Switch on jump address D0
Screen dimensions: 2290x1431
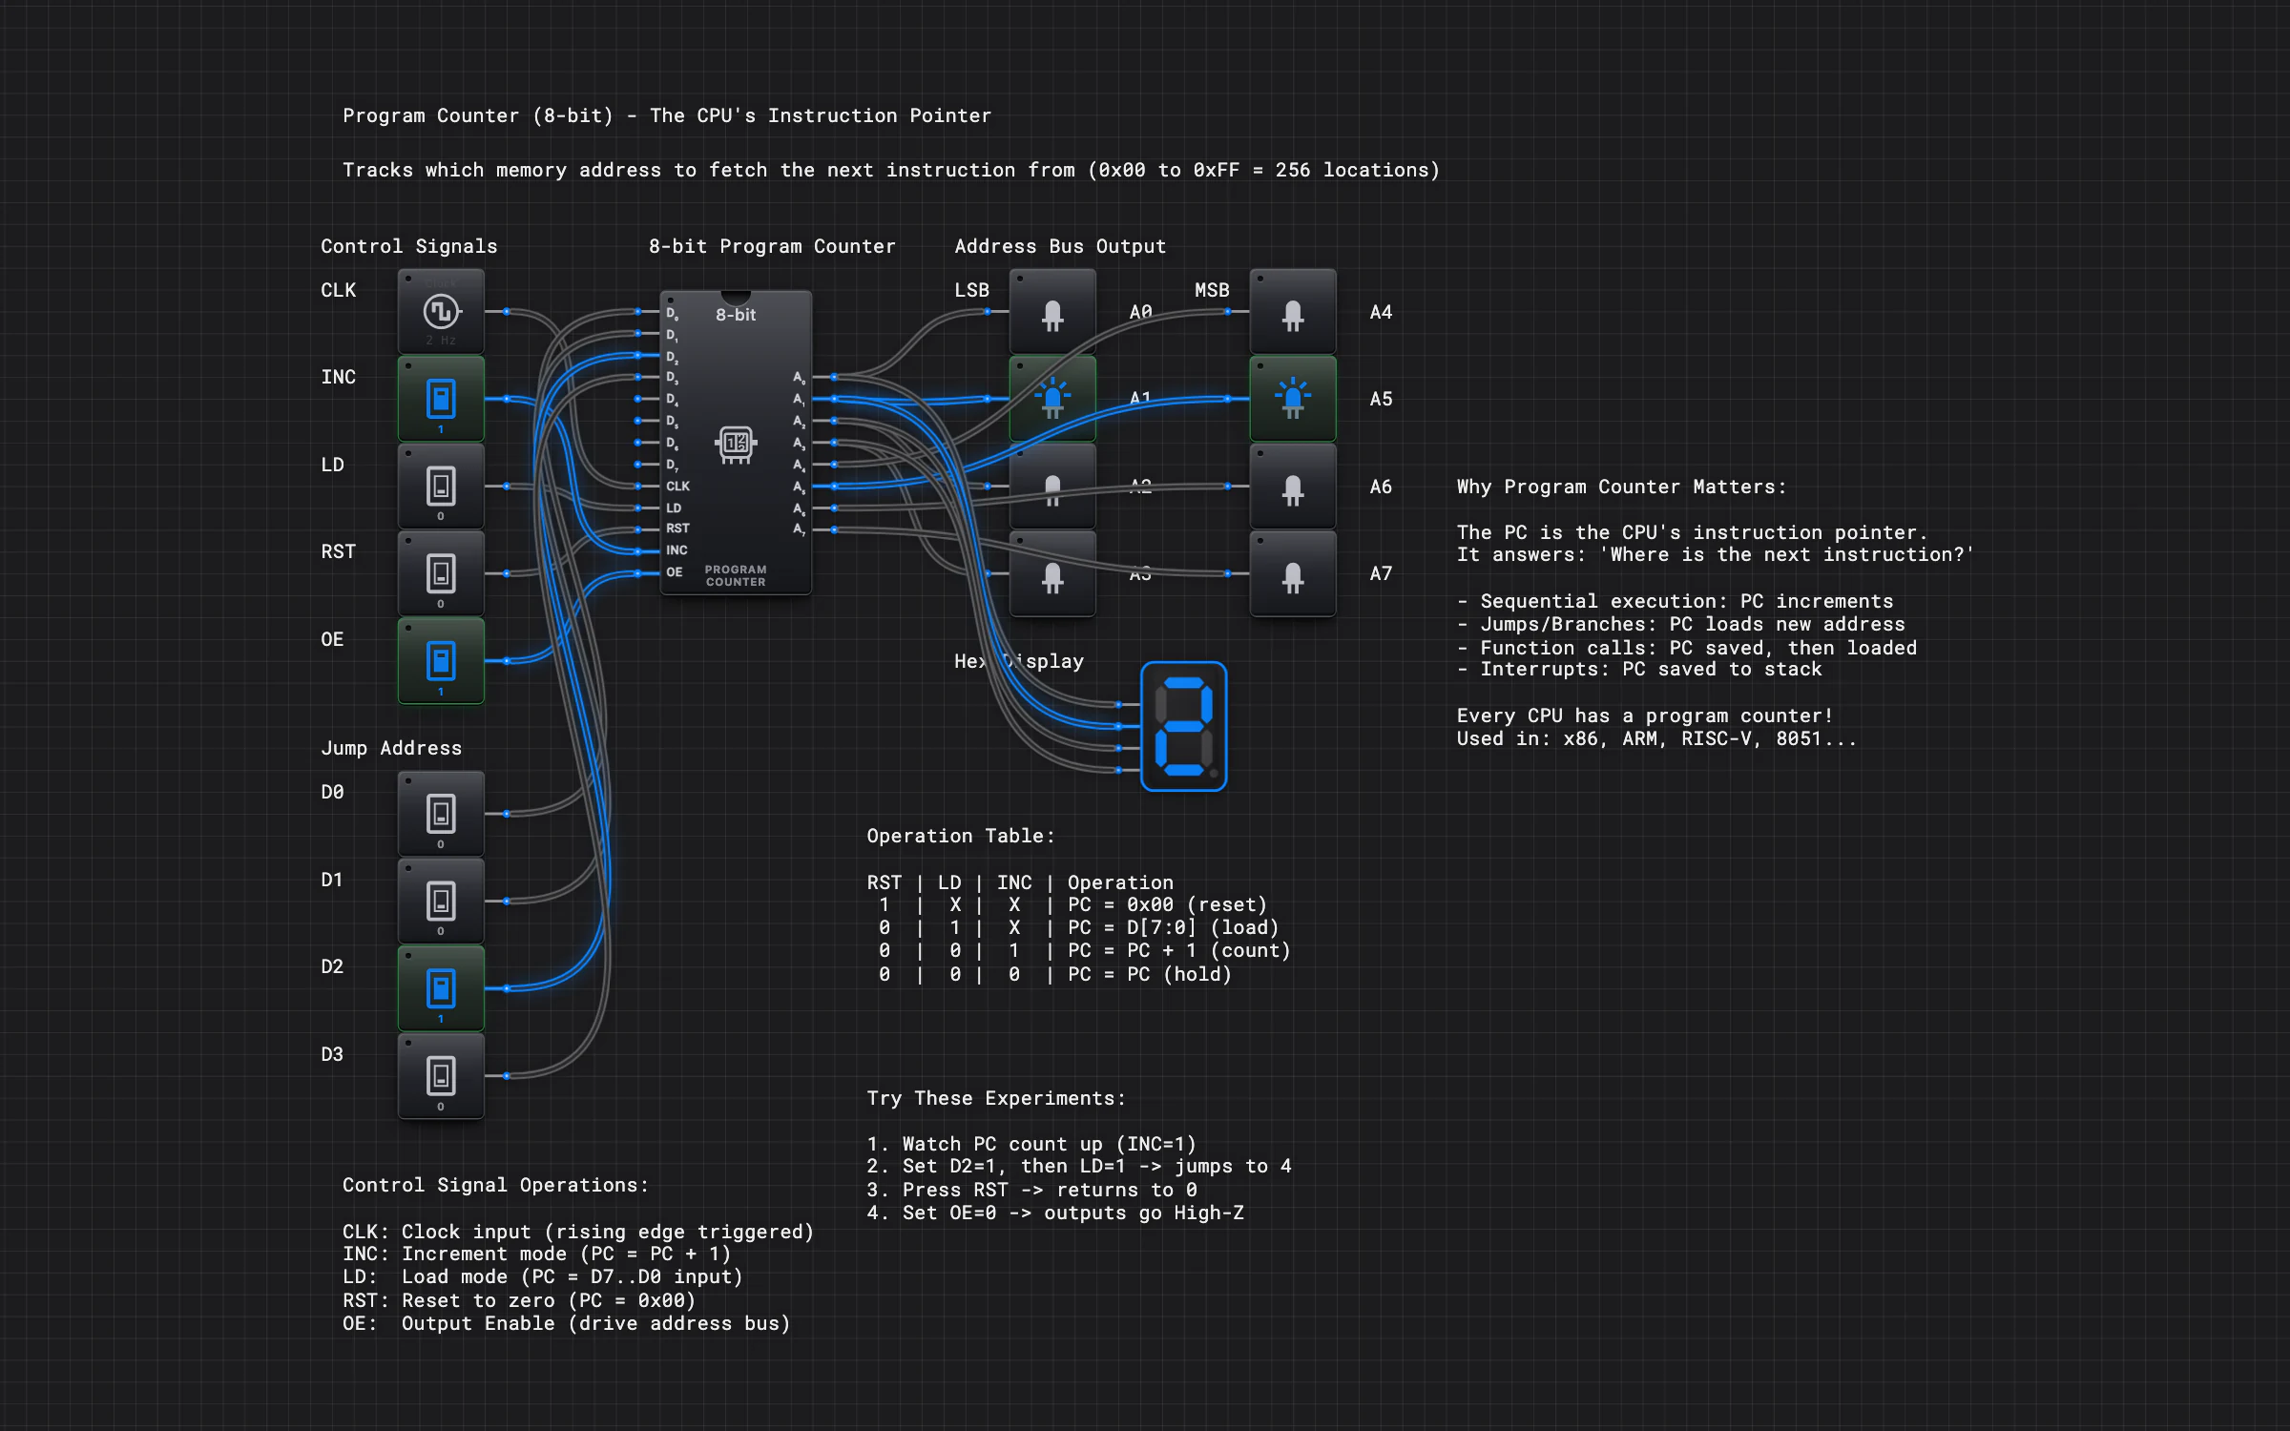(441, 814)
